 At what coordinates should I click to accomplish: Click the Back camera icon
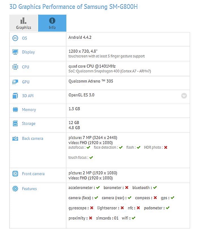[x=15, y=139]
